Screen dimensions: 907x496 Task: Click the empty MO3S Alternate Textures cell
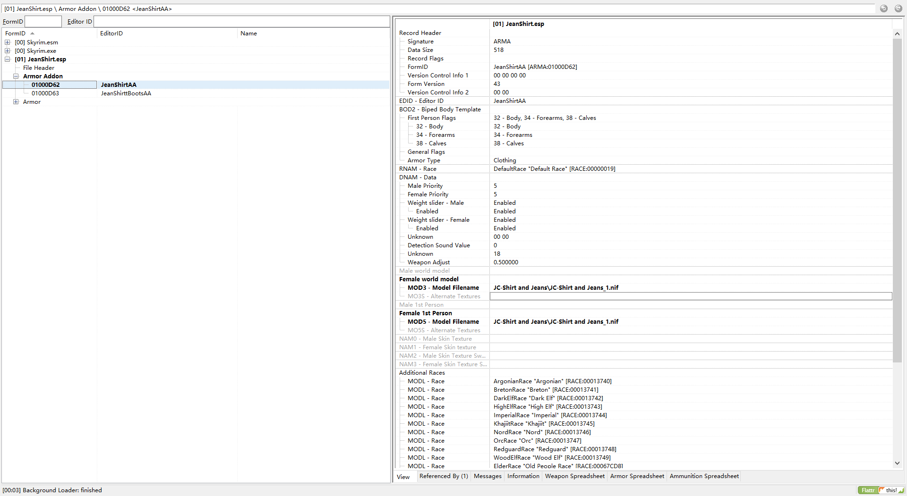(x=691, y=296)
